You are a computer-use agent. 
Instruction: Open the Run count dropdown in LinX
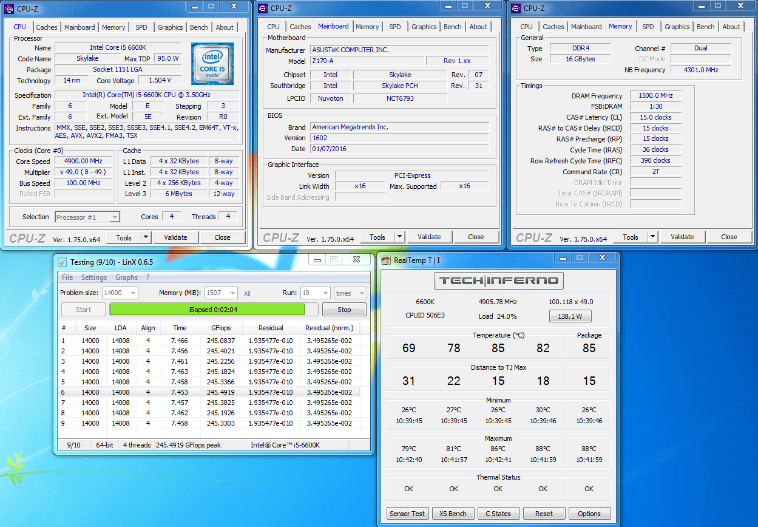325,293
